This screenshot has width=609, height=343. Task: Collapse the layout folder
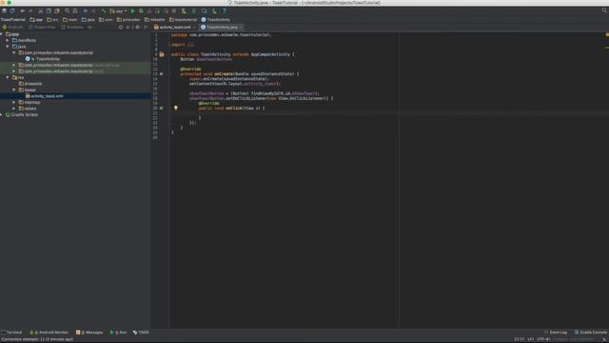[x=14, y=90]
